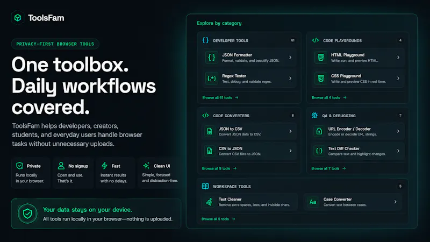Follow the Browse all 7 tools link
This screenshot has width=430, height=242.
click(x=328, y=168)
